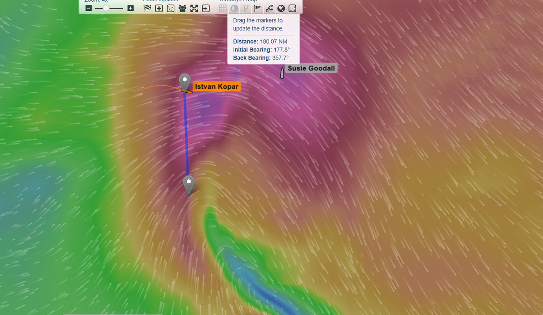This screenshot has height=315, width=543.
Task: Click the Initial Bearing 177.8° reading
Action: 261,50
